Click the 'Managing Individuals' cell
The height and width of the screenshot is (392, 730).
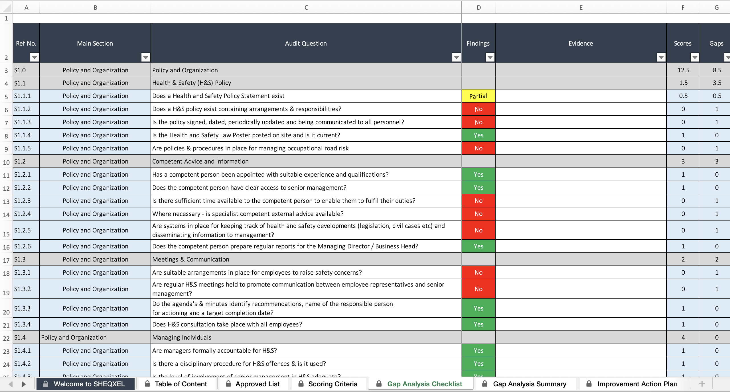306,338
